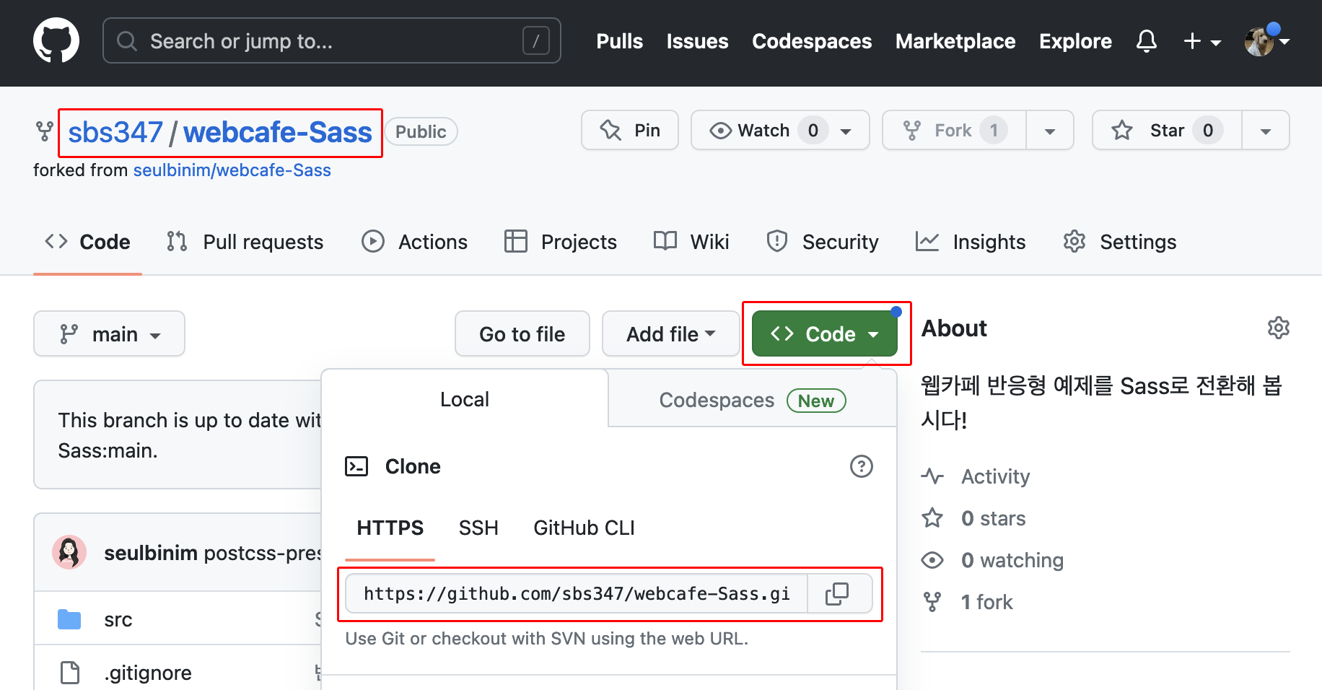Screen dimensions: 1322x690
Task: Open the Wiki tab
Action: 691,242
